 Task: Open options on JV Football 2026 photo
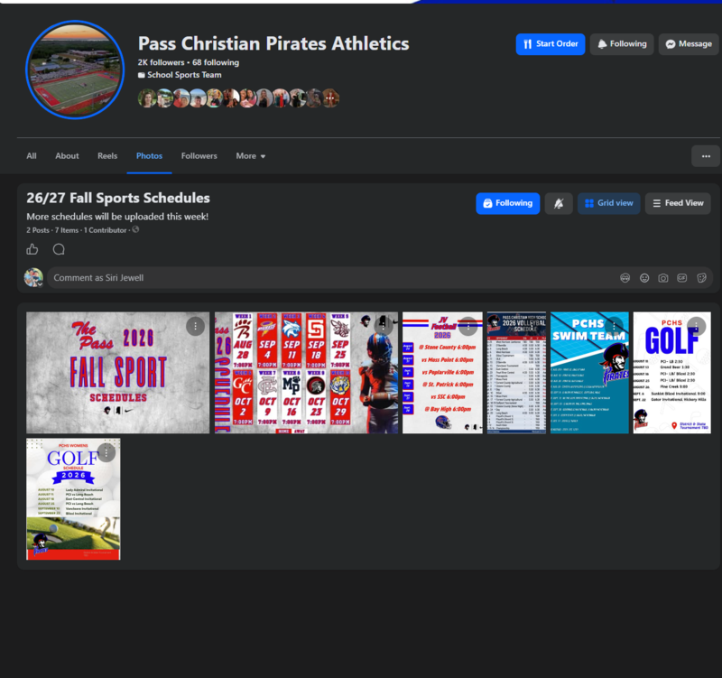coord(468,326)
